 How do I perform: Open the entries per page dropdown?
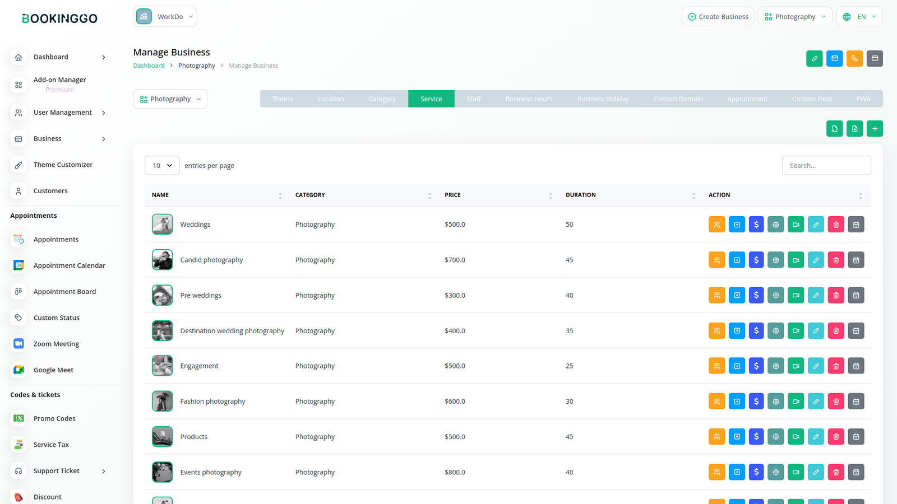(162, 166)
